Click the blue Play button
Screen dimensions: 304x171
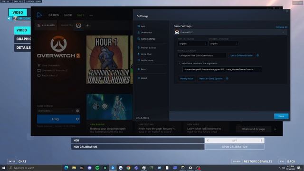(56, 119)
